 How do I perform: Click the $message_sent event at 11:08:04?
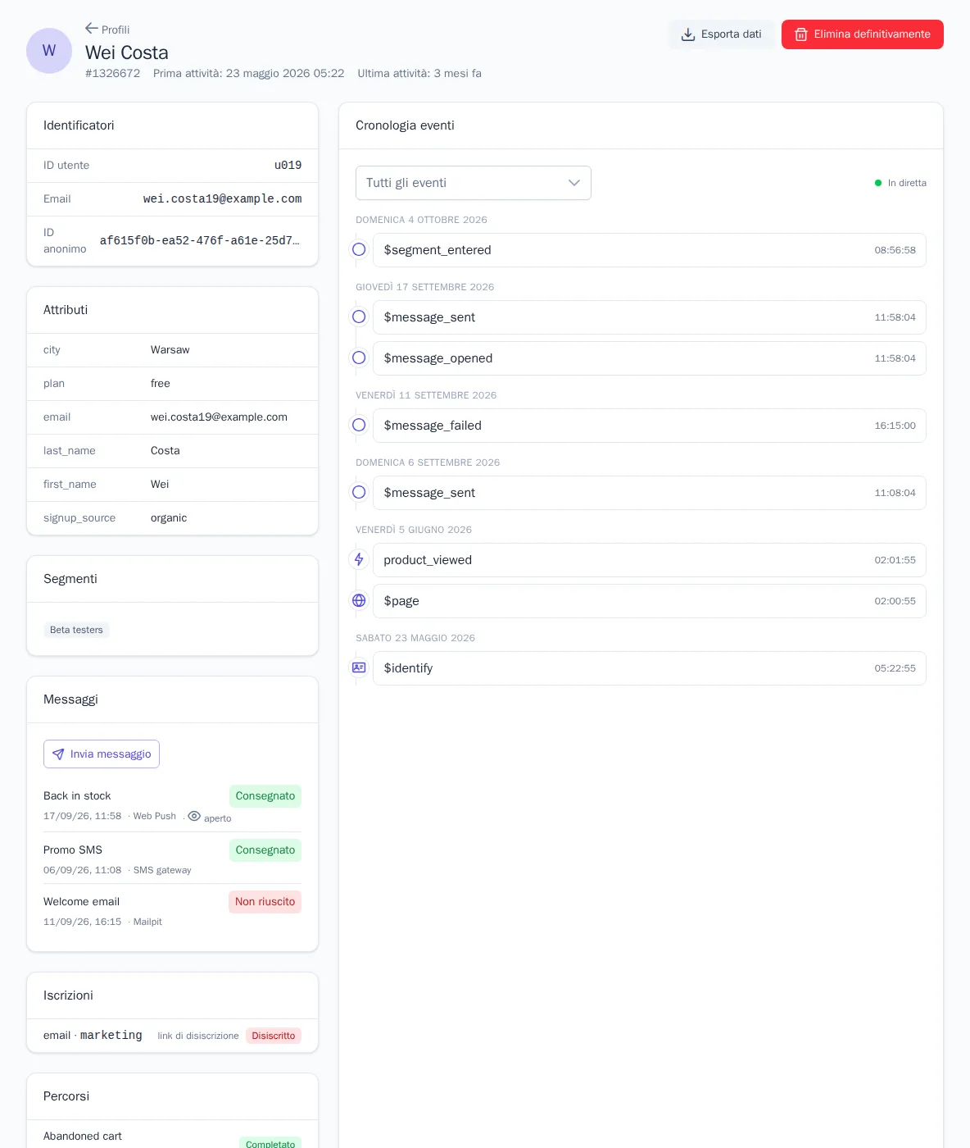click(x=650, y=493)
